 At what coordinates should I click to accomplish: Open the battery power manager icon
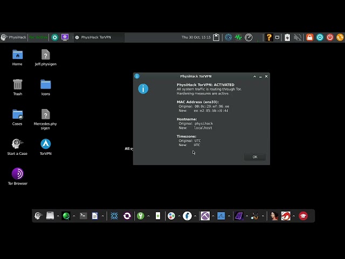coord(287,37)
